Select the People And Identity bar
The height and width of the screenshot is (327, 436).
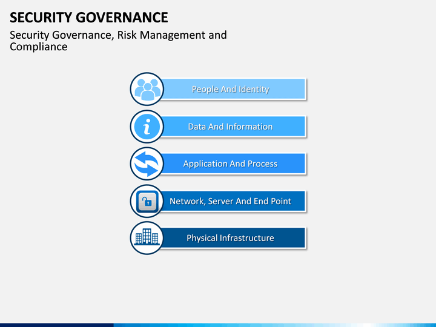(233, 89)
